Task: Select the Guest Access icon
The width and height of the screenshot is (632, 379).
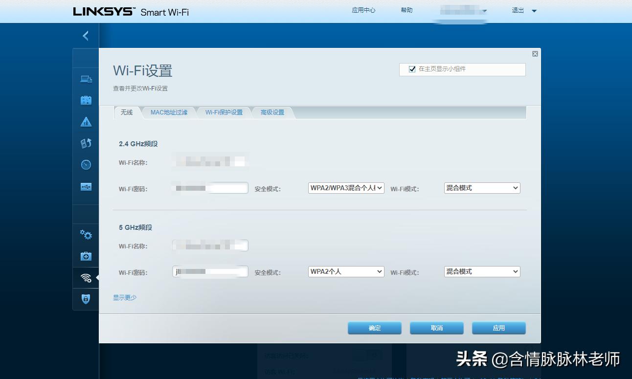Action: (86, 100)
